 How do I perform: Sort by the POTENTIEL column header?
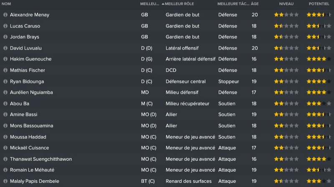tap(319, 4)
